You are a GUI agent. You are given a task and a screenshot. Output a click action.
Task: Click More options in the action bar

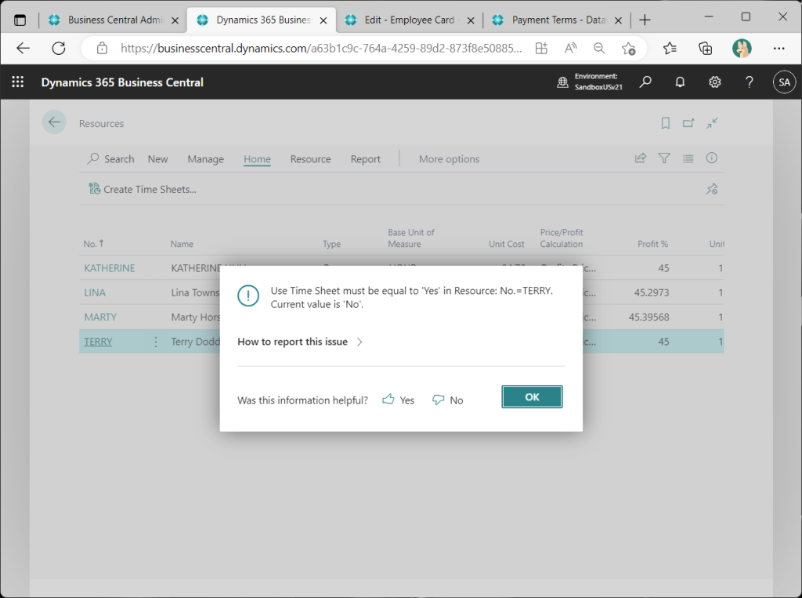point(449,159)
